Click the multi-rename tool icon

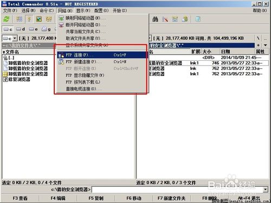(x=165, y=19)
